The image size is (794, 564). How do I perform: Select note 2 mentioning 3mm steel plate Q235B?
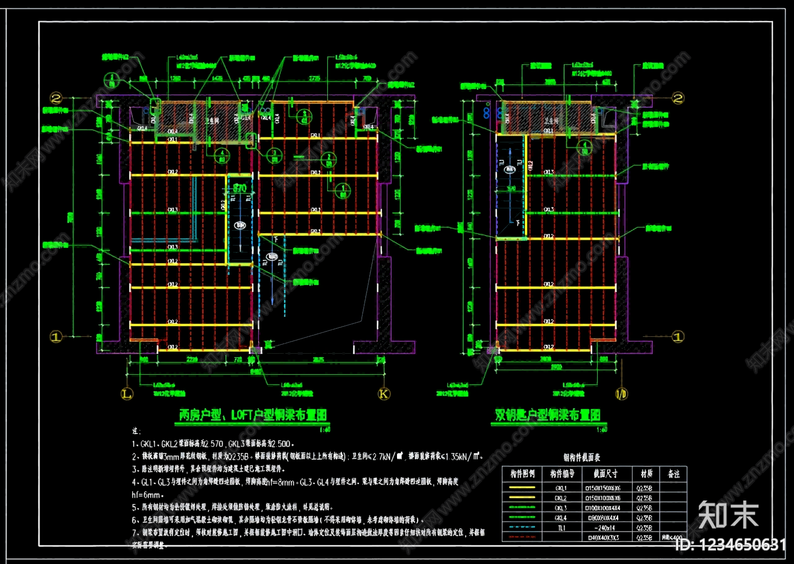tap(308, 456)
